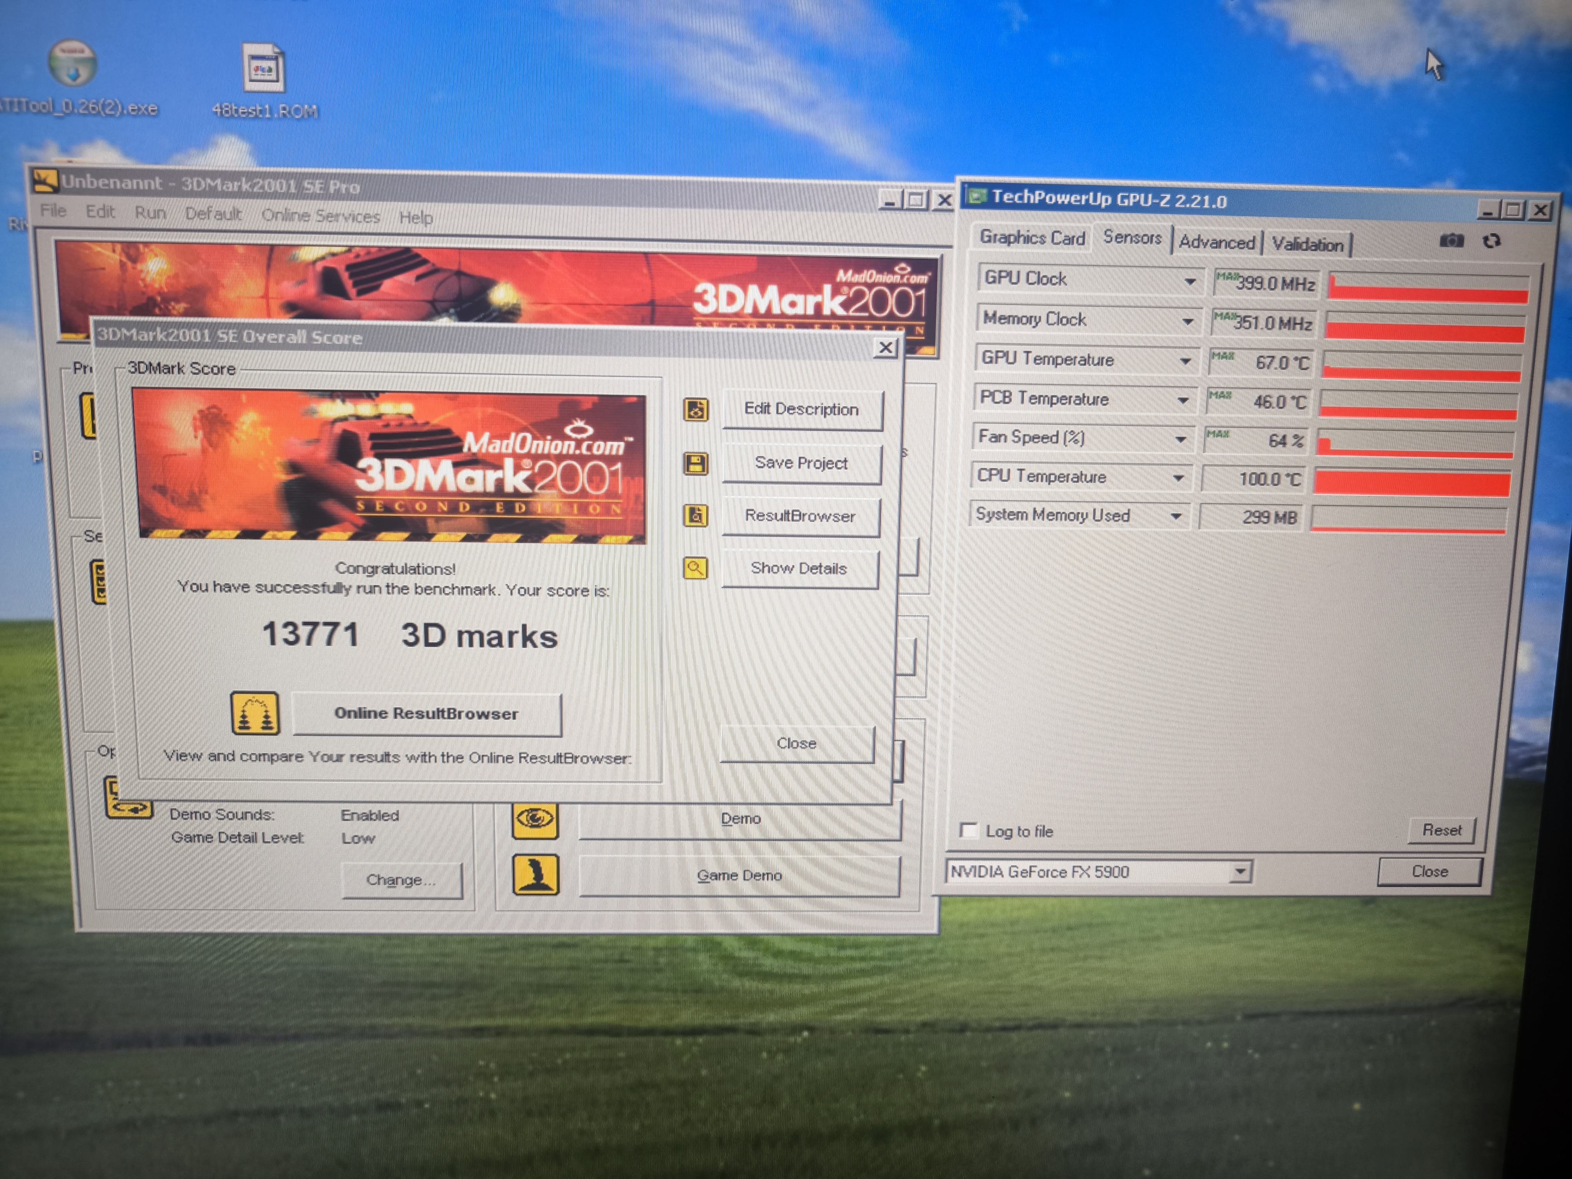Expand the Fan Speed sensor dropdown
The width and height of the screenshot is (1572, 1179).
coord(1181,439)
